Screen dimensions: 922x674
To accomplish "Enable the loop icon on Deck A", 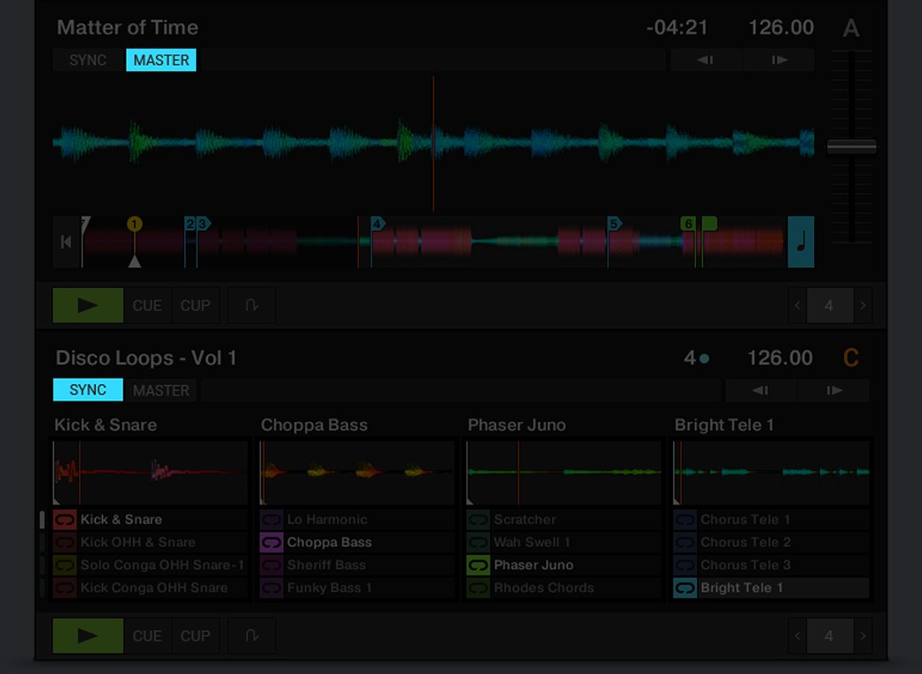I will pos(252,305).
